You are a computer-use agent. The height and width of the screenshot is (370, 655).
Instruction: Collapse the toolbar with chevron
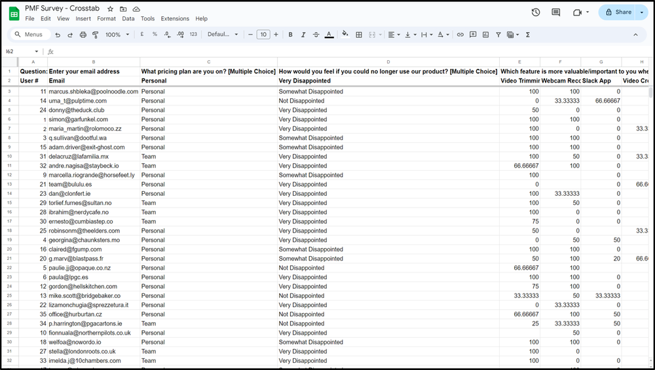[x=635, y=35]
